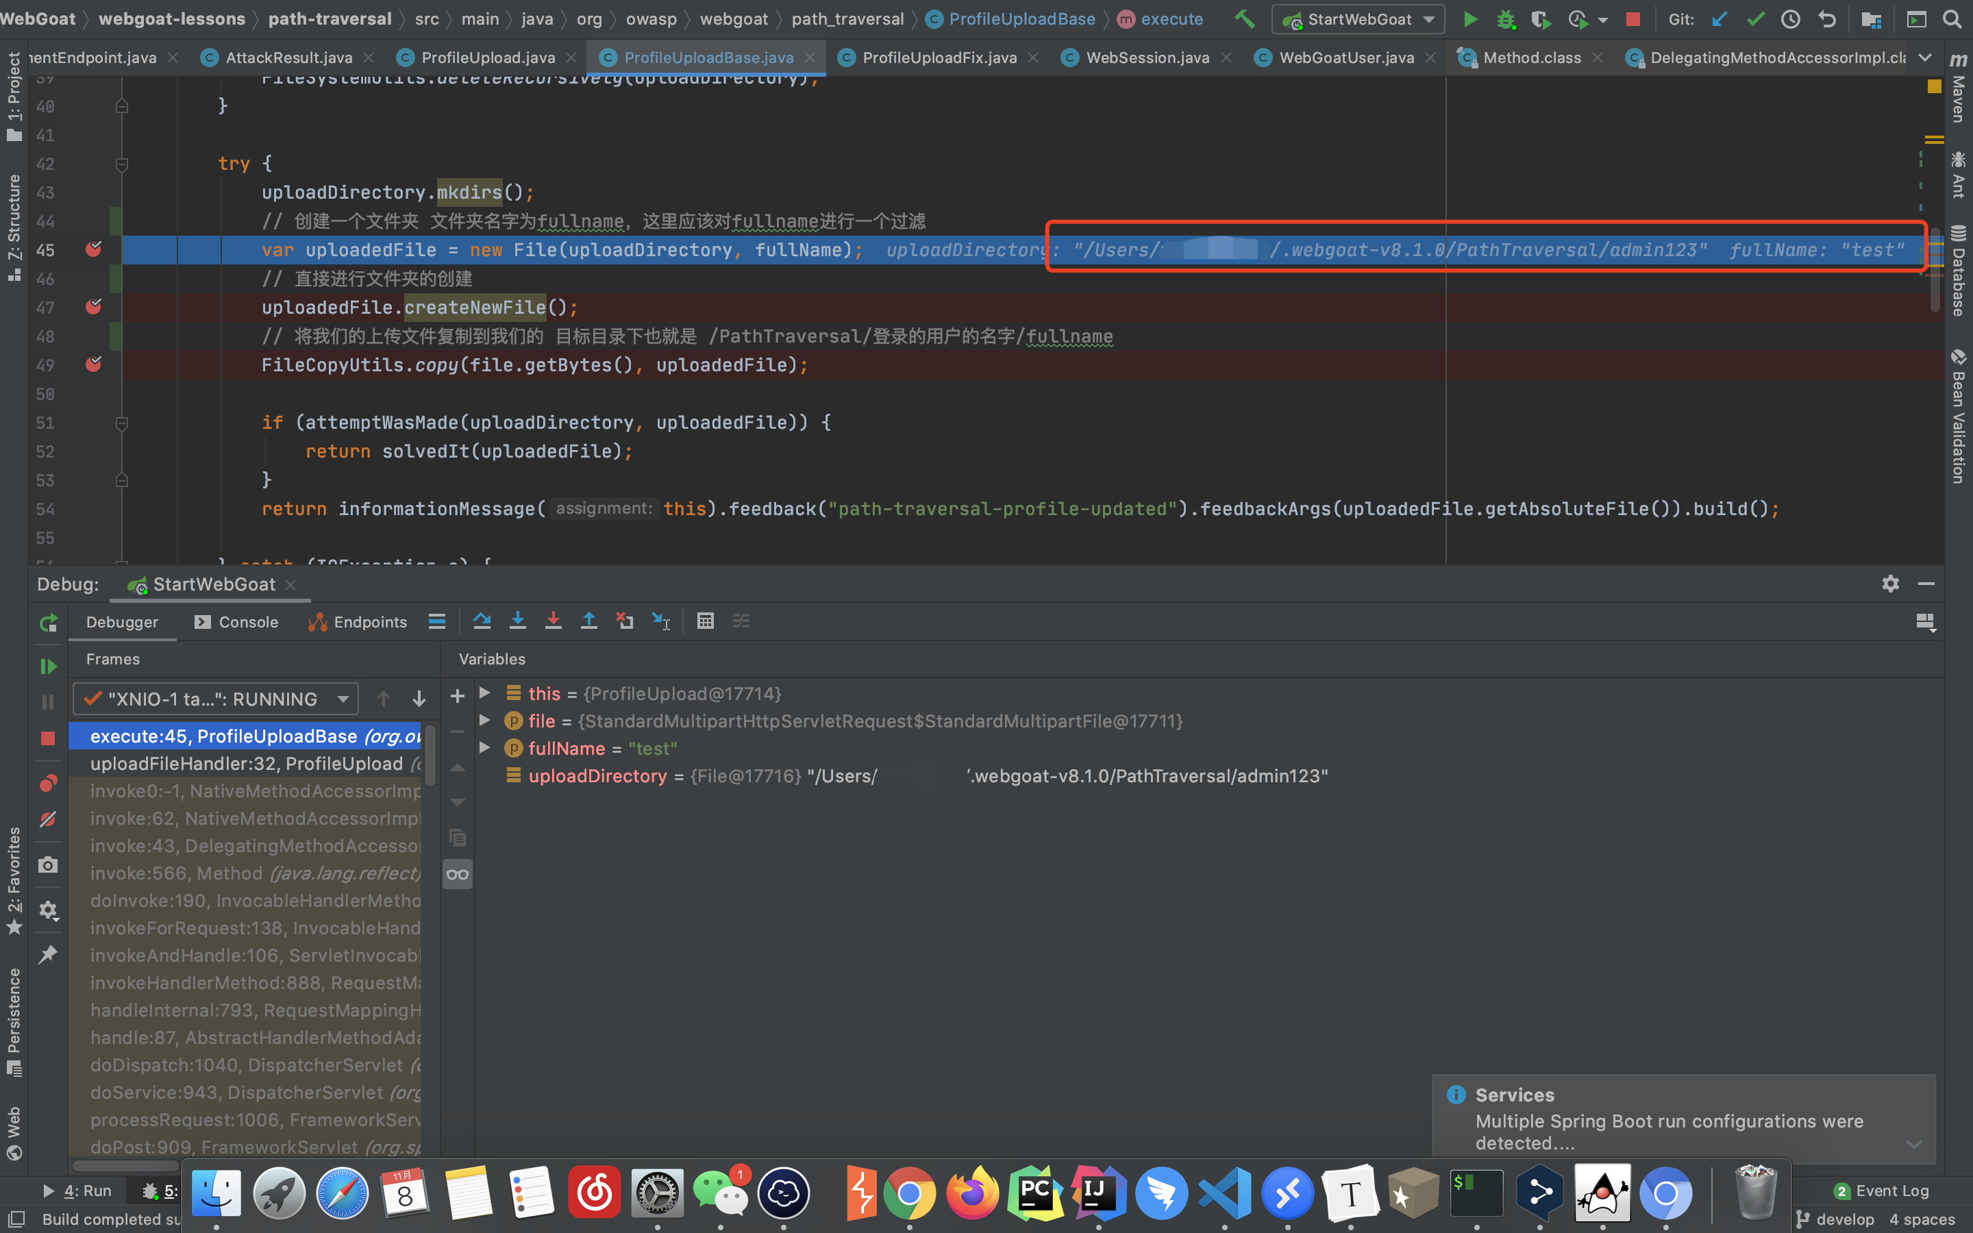The height and width of the screenshot is (1233, 1973).
Task: Open View Breakpoints double red dots
Action: (48, 784)
